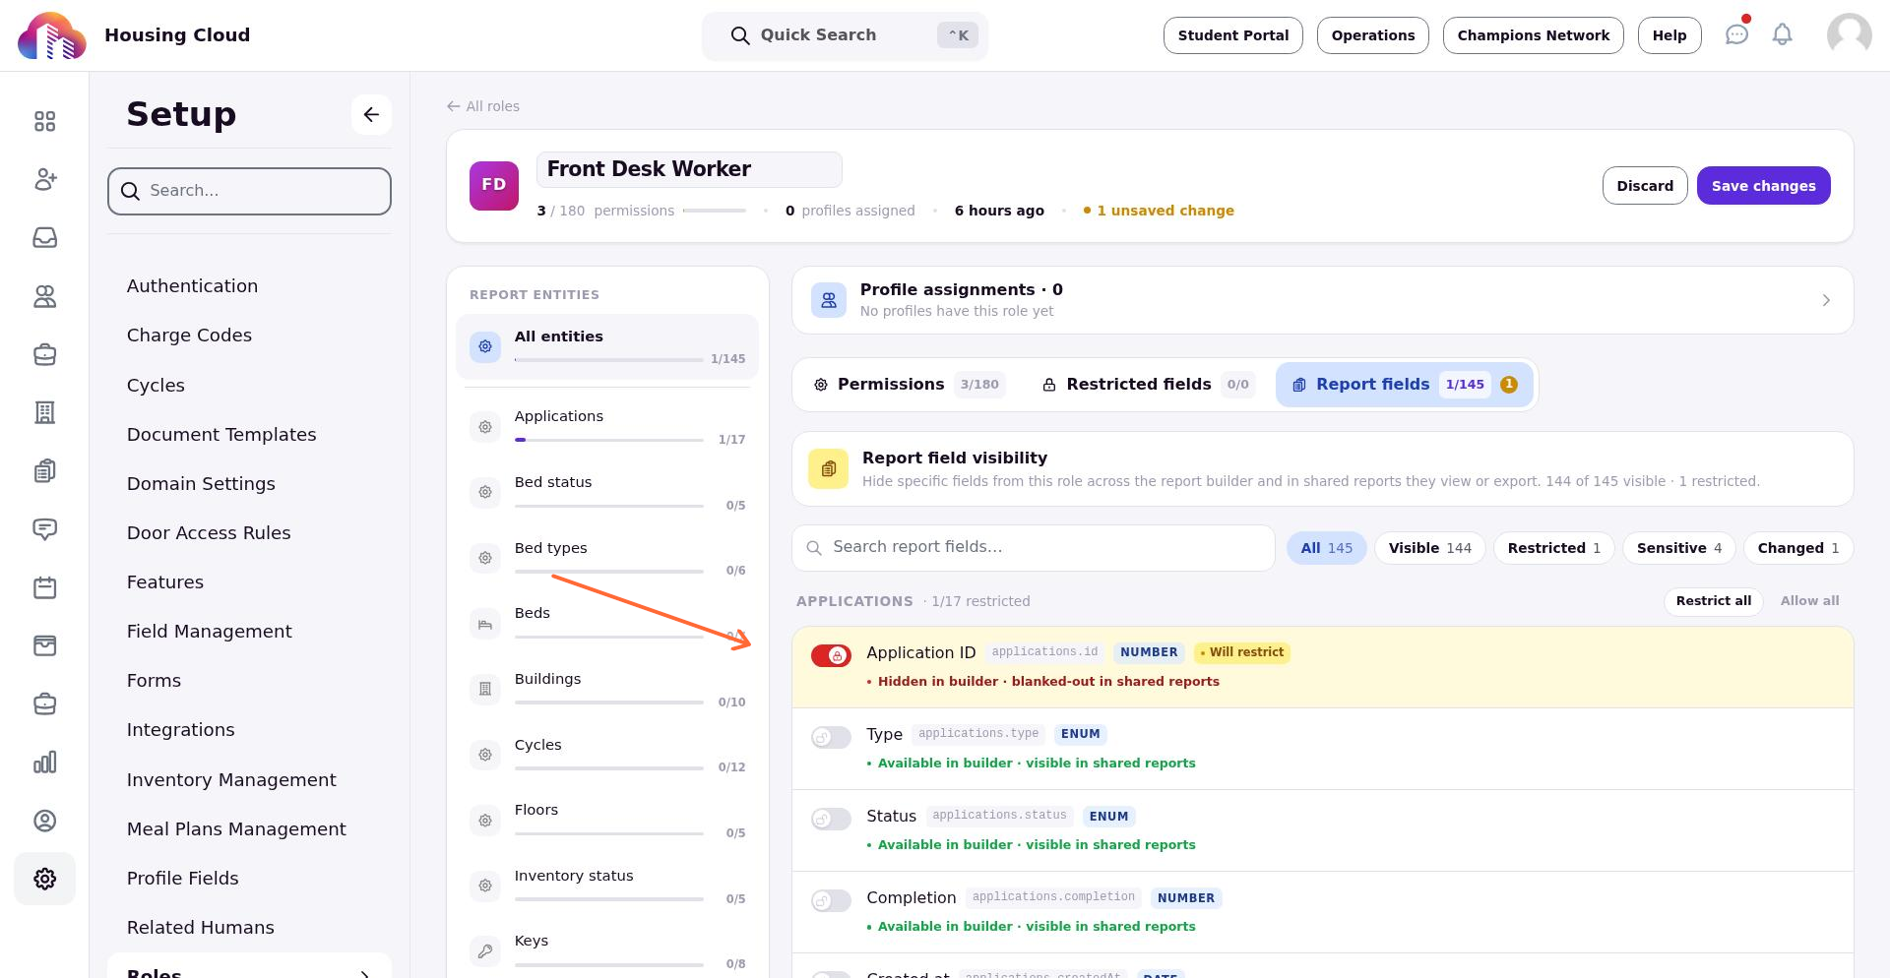
Task: Filter by Sensitive fields chip
Action: [1678, 548]
